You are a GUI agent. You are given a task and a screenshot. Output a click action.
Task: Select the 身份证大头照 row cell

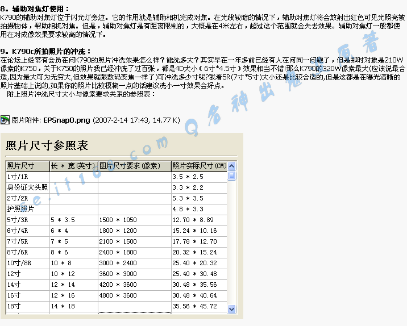pos(27,187)
